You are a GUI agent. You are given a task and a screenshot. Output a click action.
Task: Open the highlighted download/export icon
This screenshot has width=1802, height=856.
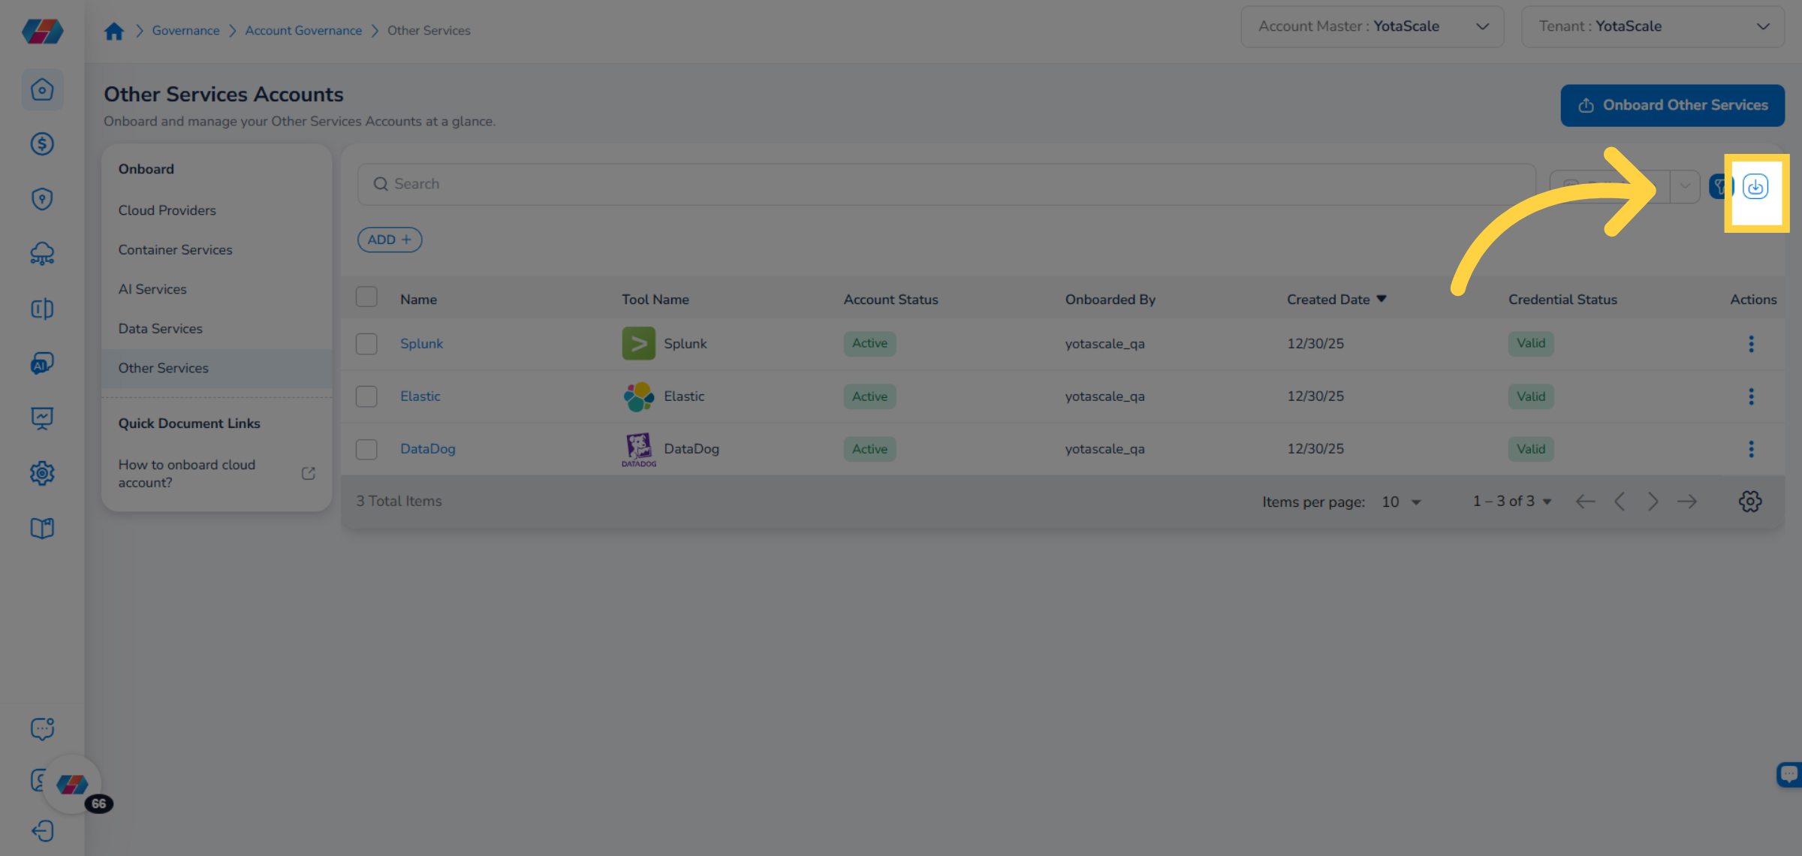tap(1755, 188)
